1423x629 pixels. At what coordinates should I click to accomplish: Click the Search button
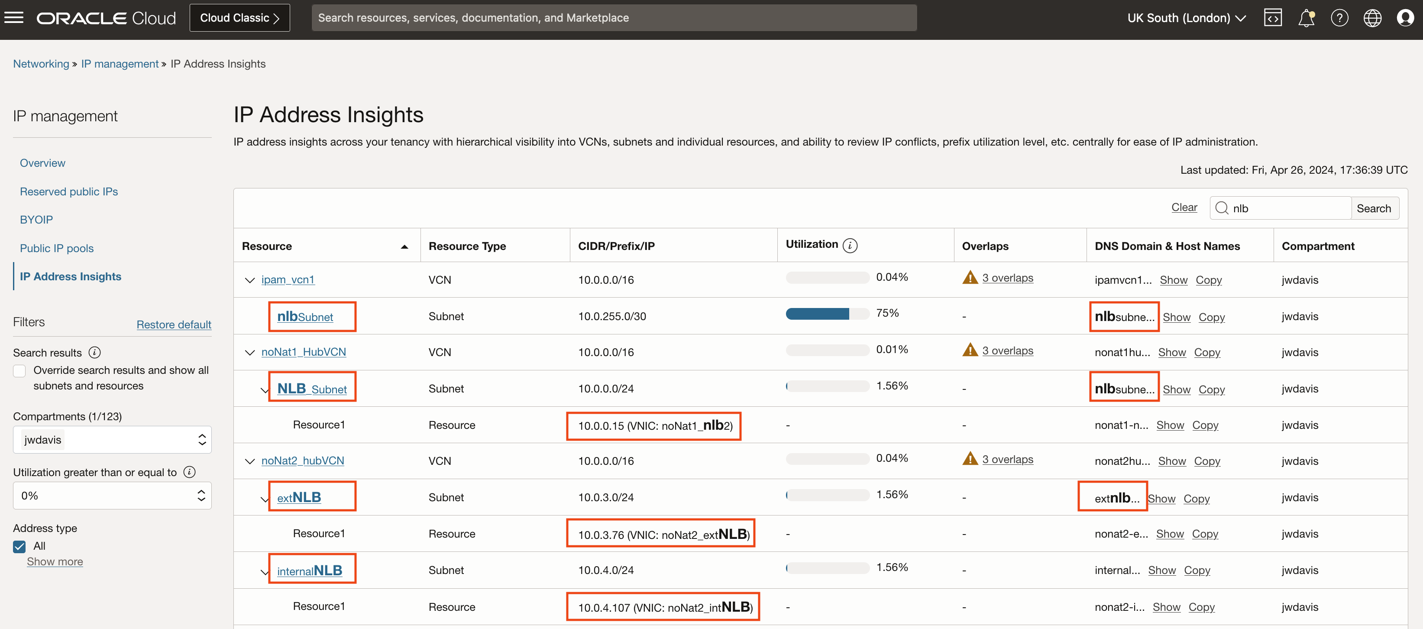click(1375, 208)
